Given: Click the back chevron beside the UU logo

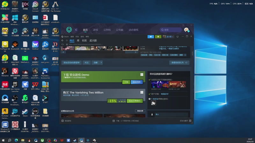Looking at the screenshot, I should click(76, 30).
